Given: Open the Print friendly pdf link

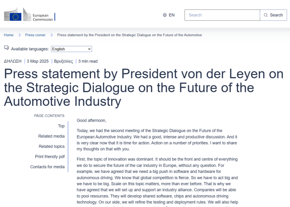Looking at the screenshot, I should pos(50,157).
